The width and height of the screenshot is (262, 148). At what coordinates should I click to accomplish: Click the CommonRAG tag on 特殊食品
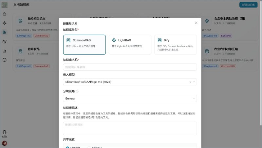(42, 66)
